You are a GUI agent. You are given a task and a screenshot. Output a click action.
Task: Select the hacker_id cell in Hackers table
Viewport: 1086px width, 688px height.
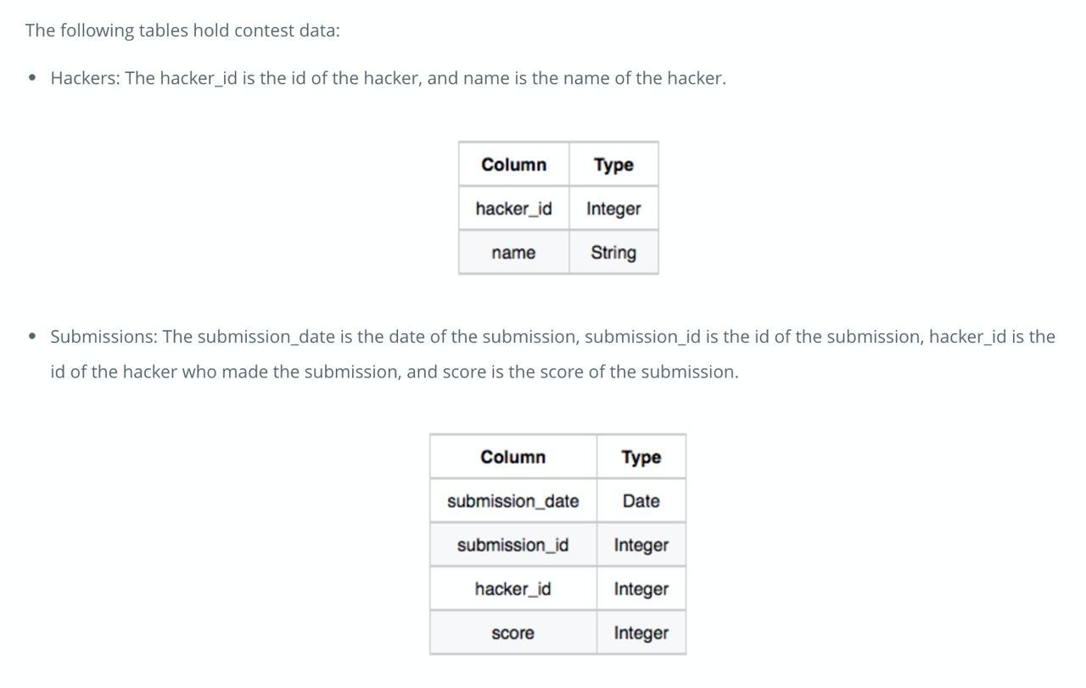coord(514,209)
